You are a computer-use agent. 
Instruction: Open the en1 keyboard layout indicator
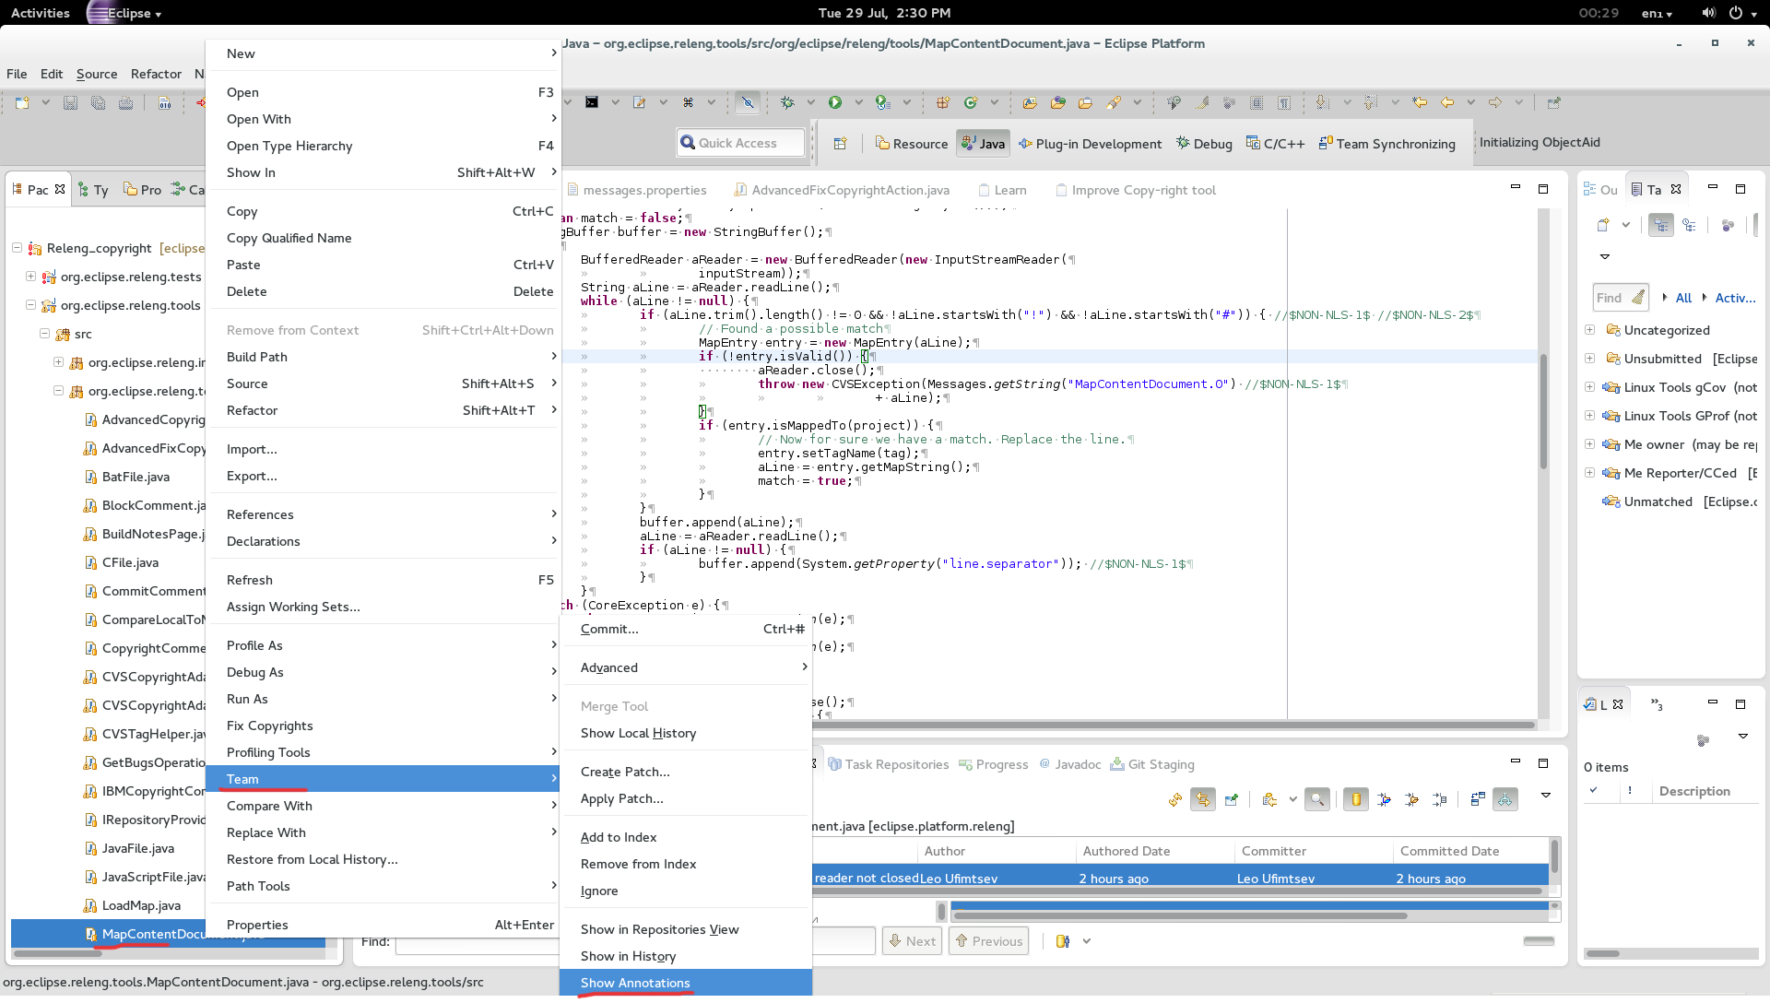1657,13
